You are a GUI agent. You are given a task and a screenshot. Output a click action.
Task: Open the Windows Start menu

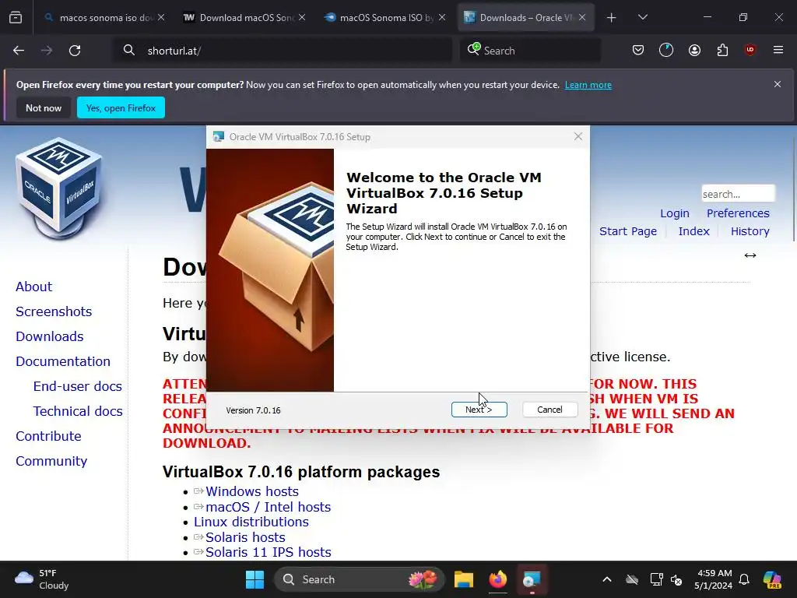click(255, 579)
